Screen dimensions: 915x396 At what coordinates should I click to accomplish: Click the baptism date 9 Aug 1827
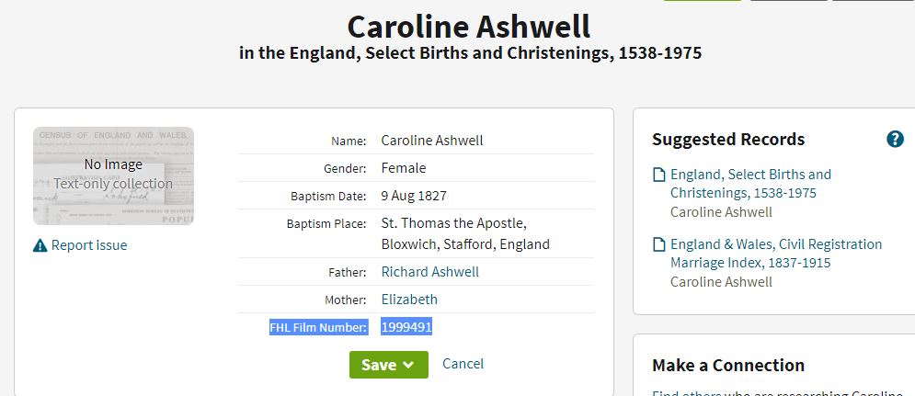coord(414,196)
